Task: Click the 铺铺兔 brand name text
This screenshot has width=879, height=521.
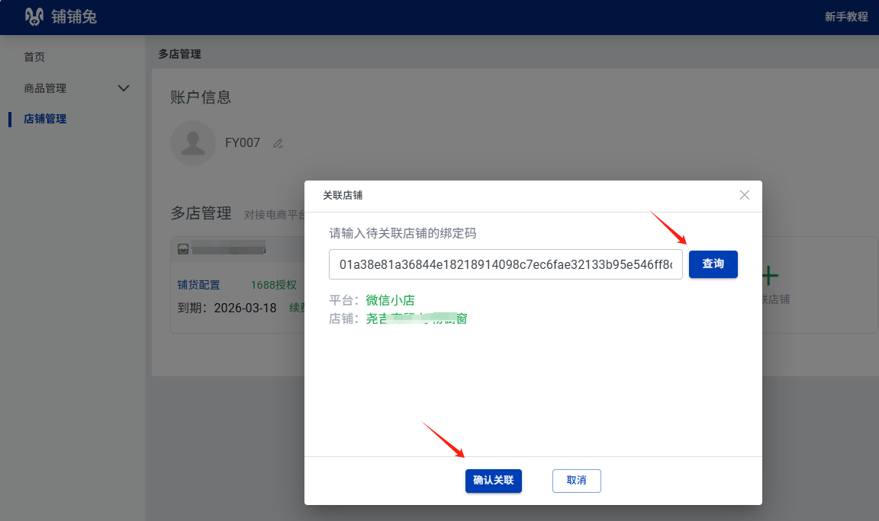Action: pos(74,16)
